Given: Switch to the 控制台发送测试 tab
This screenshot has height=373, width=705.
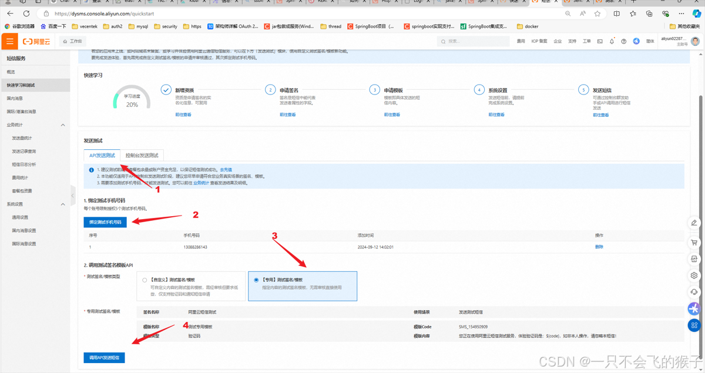Looking at the screenshot, I should (142, 156).
